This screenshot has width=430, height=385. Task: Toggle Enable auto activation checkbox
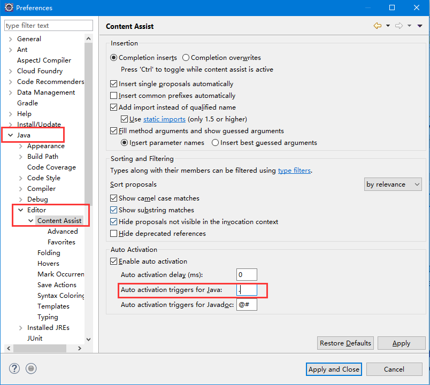(x=113, y=261)
